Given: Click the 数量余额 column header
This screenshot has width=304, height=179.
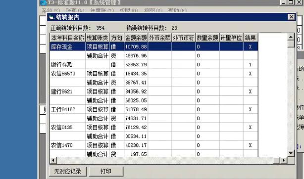Looking at the screenshot, I should coord(207,38).
